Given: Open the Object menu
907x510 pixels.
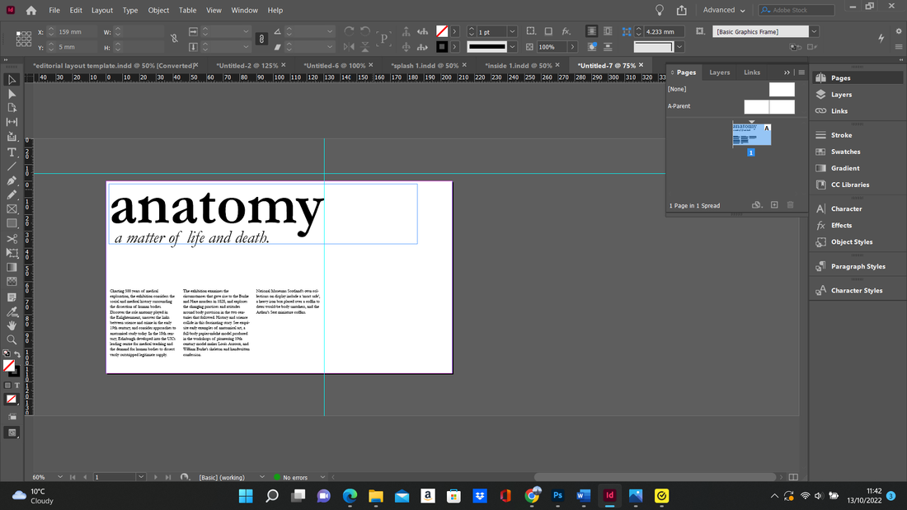Looking at the screenshot, I should 158,11.
